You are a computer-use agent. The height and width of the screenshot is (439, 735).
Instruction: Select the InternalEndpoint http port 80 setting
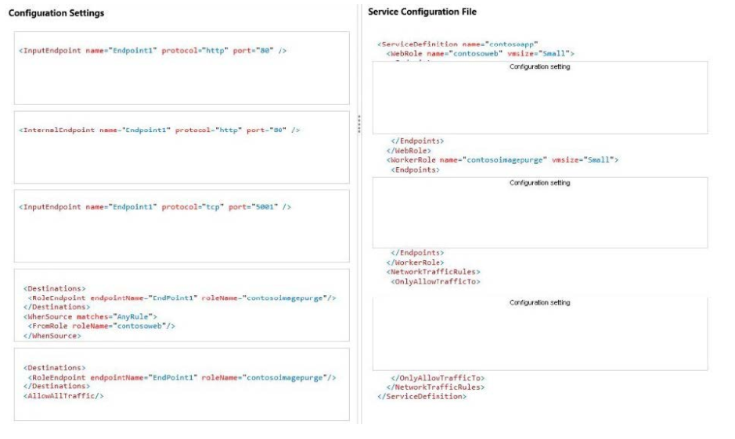(182, 148)
